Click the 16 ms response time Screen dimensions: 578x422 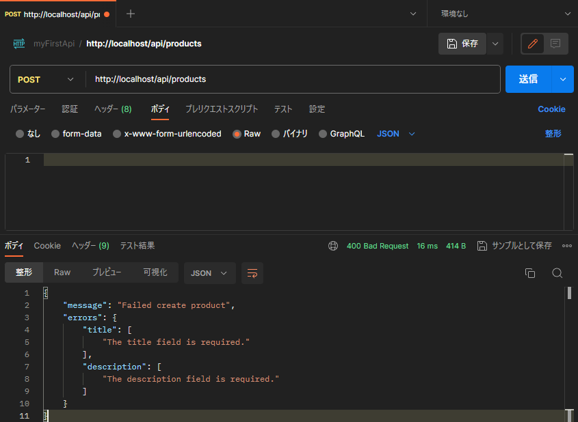click(x=428, y=246)
